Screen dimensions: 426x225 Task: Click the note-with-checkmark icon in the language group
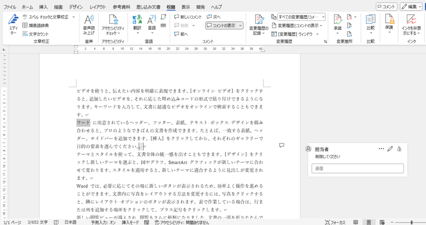[163, 17]
